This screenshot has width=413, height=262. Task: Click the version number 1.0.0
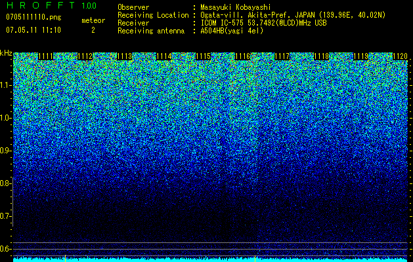tap(89, 5)
